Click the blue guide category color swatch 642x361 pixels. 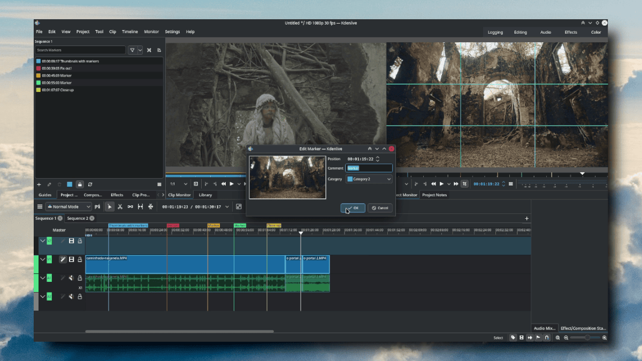(x=69, y=185)
